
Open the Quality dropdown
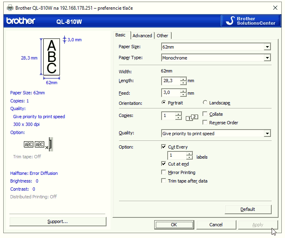click(267, 134)
